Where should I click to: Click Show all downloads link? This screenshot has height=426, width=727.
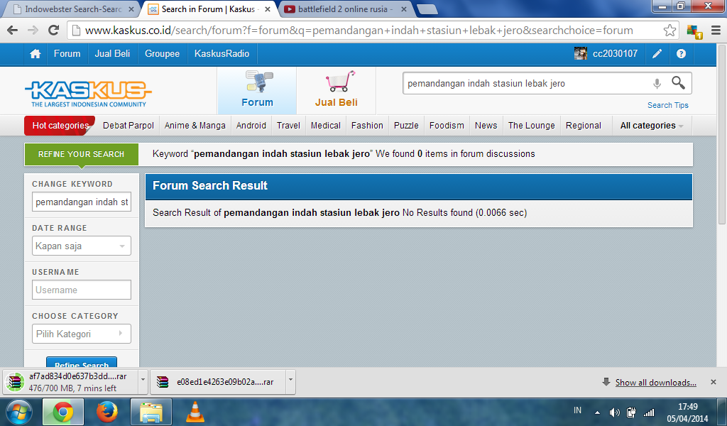pyautogui.click(x=655, y=383)
